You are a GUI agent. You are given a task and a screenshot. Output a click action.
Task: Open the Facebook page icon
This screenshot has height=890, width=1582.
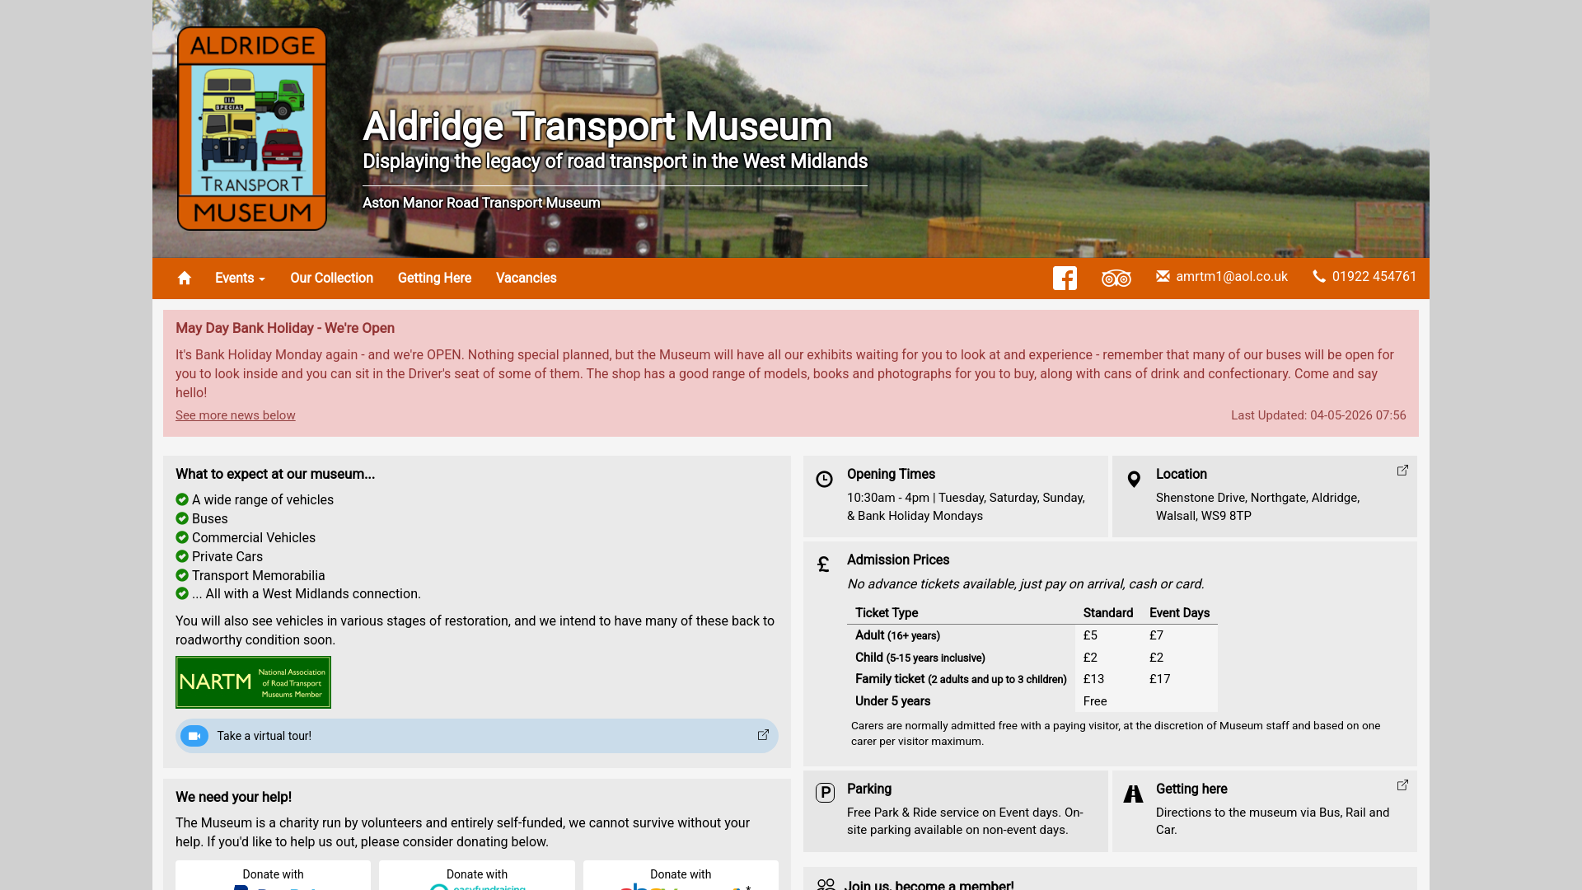coord(1065,279)
